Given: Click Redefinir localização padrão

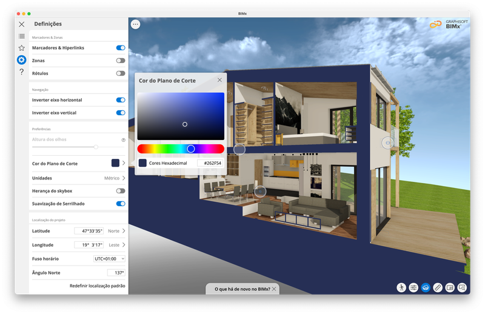Looking at the screenshot, I should click(x=98, y=286).
